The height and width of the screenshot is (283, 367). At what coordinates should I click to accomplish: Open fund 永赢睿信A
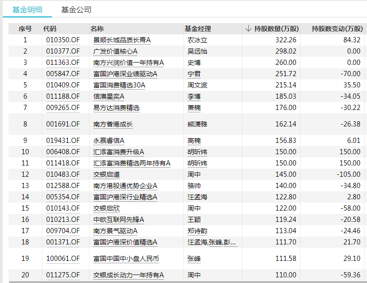tap(109, 141)
